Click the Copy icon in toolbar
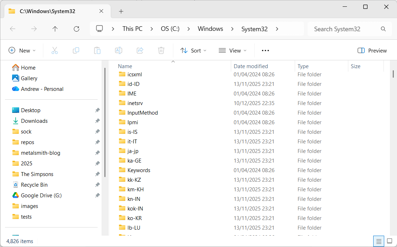Image resolution: width=397 pixels, height=247 pixels. click(76, 51)
